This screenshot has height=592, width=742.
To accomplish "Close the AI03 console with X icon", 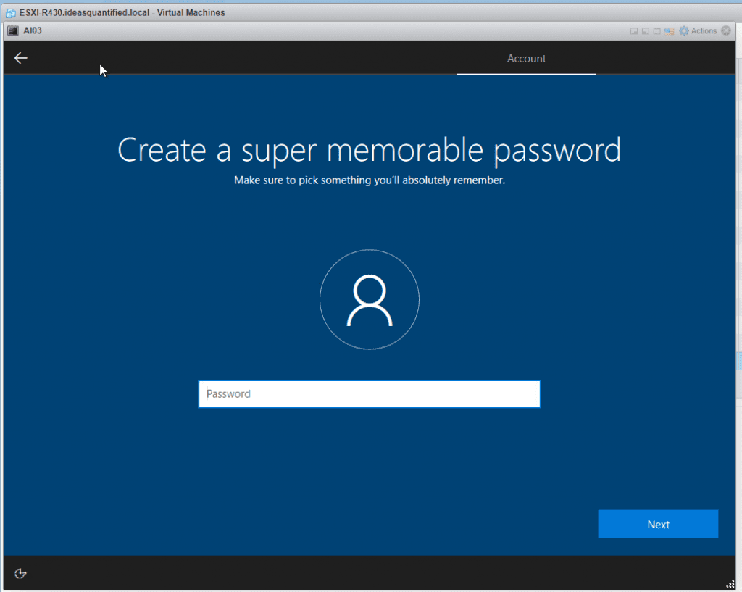I will (726, 30).
